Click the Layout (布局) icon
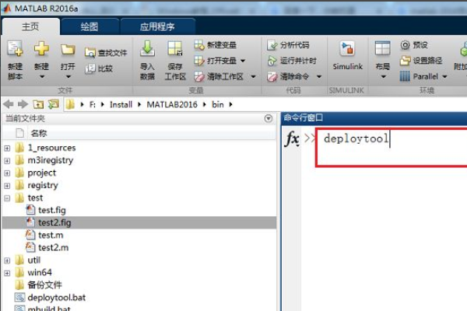The width and height of the screenshot is (467, 311). click(x=383, y=49)
